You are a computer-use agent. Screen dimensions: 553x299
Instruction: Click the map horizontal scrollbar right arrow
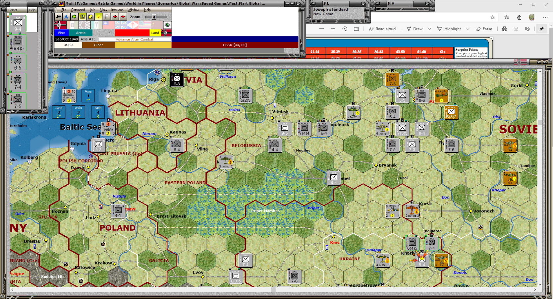click(x=535, y=289)
